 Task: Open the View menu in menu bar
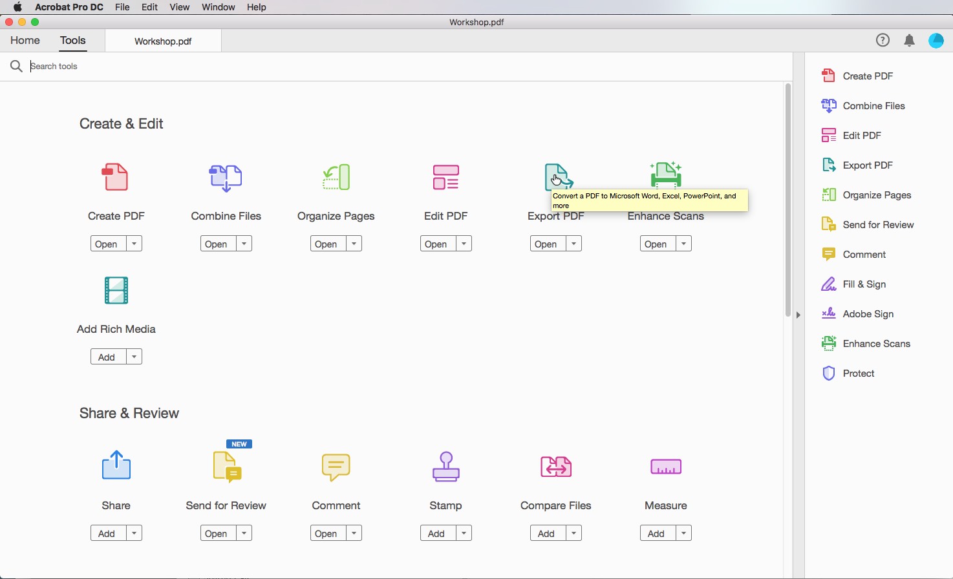179,7
